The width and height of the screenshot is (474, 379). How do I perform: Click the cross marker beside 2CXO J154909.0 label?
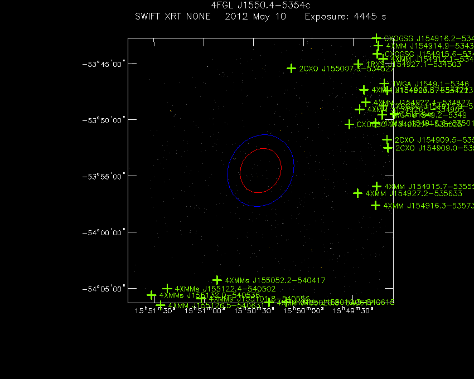click(388, 148)
